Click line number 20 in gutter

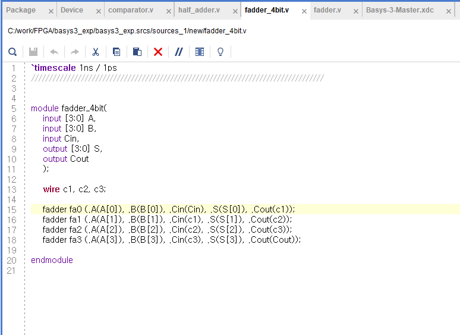tap(12, 261)
